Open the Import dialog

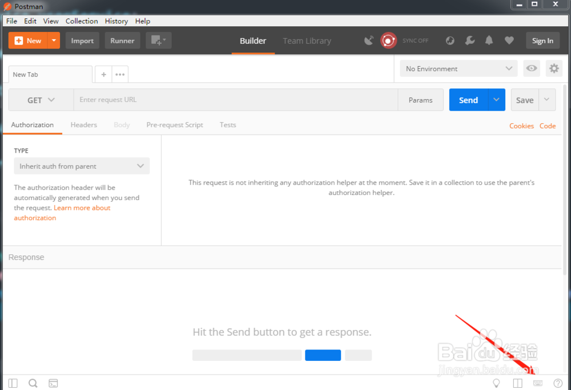click(82, 40)
